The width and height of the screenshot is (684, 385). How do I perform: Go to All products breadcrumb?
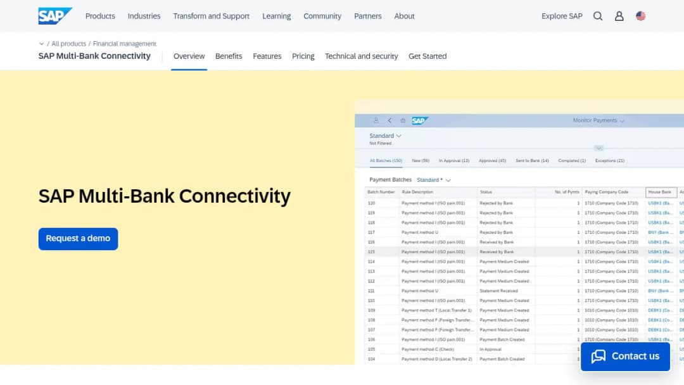[x=68, y=44]
